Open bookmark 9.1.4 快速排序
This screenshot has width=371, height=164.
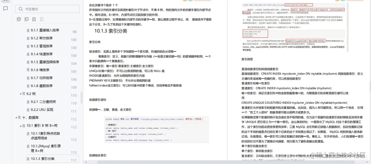coord(42,54)
